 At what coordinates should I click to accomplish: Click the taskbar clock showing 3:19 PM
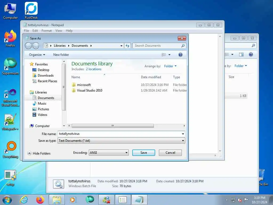pos(259,200)
